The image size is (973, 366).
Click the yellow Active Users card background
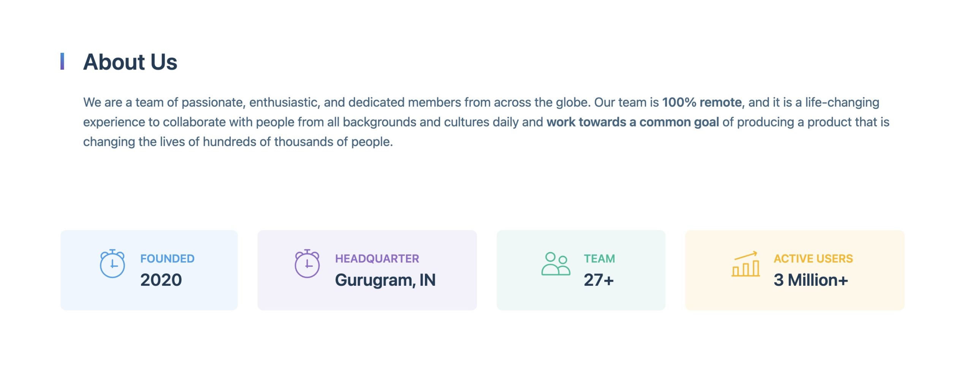coord(795,270)
